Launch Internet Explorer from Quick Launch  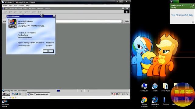(13, 94)
